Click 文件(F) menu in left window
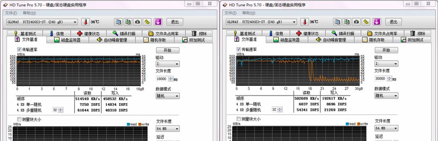438x141 pixels. [11, 13]
